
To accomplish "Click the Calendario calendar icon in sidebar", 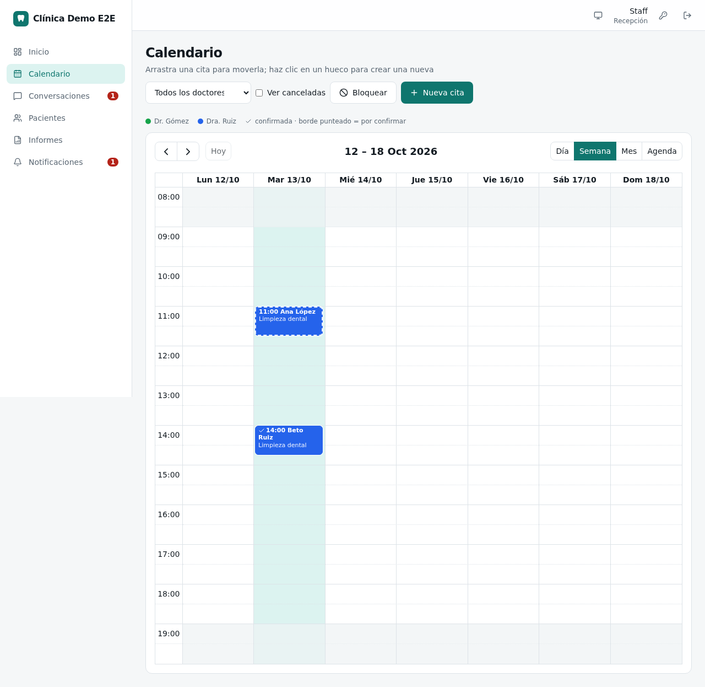I will click(x=18, y=74).
